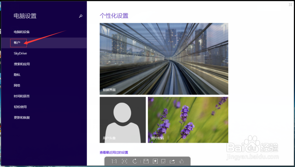Click the 1:1 actual size viewer button
Viewport: 295px width, 167px height.
click(114, 161)
